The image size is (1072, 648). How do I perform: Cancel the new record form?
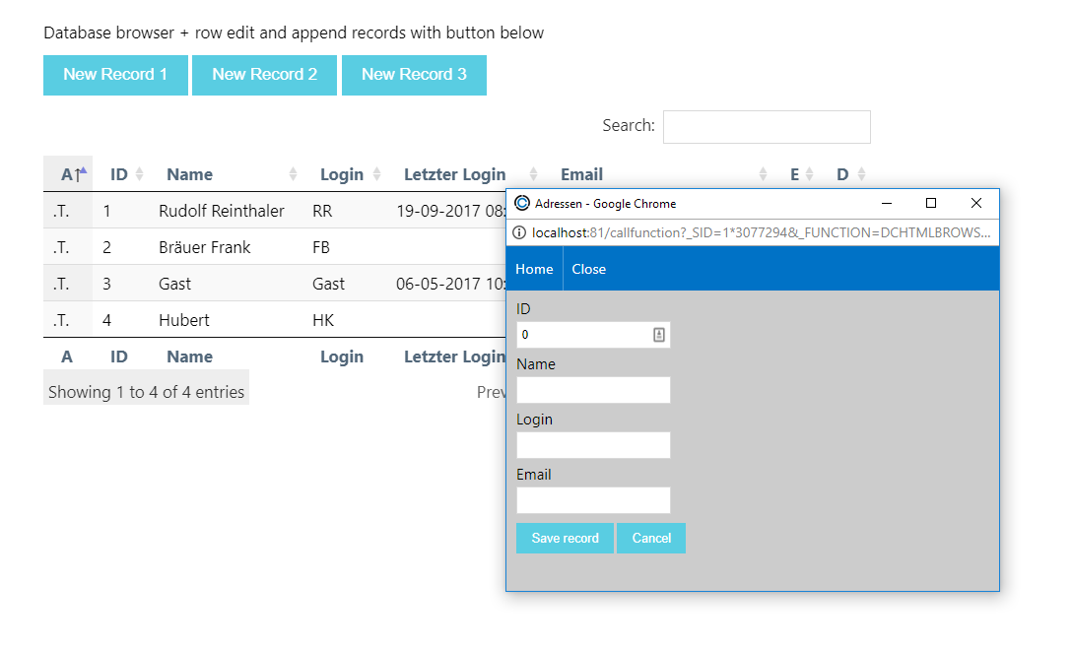coord(651,538)
